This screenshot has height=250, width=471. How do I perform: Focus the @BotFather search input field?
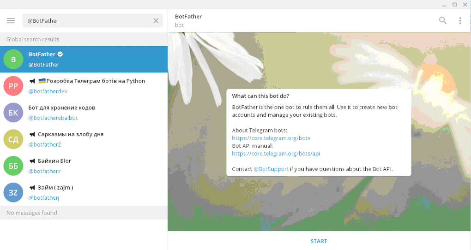pyautogui.click(x=88, y=21)
